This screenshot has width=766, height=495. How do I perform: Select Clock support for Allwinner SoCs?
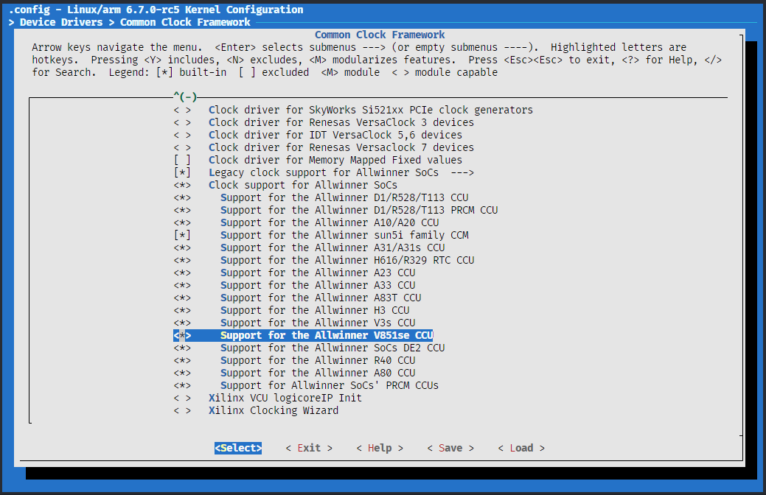[302, 185]
